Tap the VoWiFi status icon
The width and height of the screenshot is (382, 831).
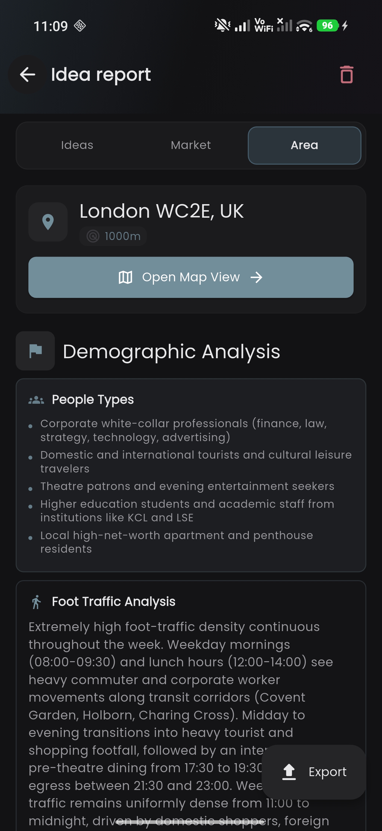click(x=264, y=25)
